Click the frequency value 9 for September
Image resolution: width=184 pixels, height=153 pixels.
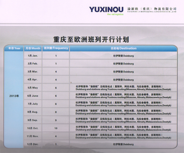[x=56, y=120]
